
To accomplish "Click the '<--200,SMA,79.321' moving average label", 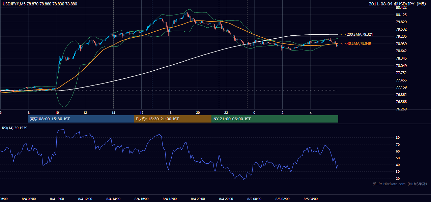I will click(356, 34).
